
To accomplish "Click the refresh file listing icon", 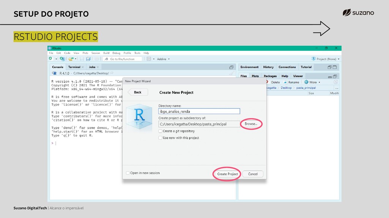I will click(x=335, y=82).
